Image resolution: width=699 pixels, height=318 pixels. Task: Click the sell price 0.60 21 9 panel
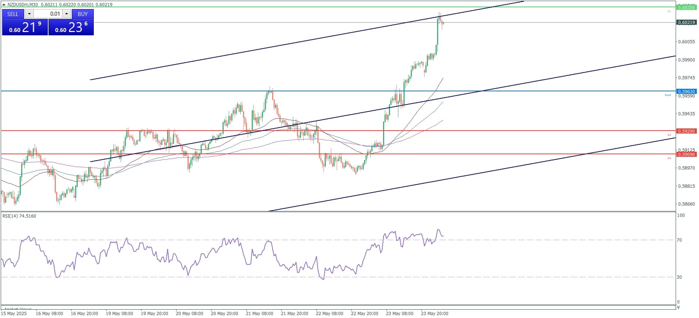(25, 27)
